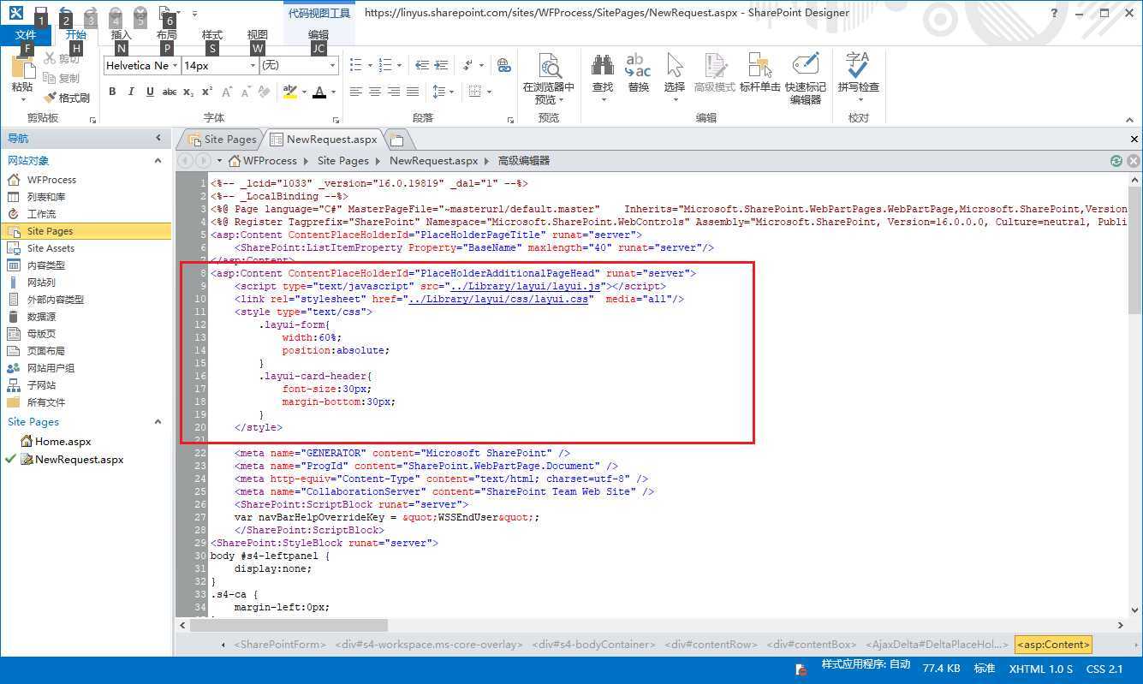Switch to the 编辑 code view tab

pos(318,35)
